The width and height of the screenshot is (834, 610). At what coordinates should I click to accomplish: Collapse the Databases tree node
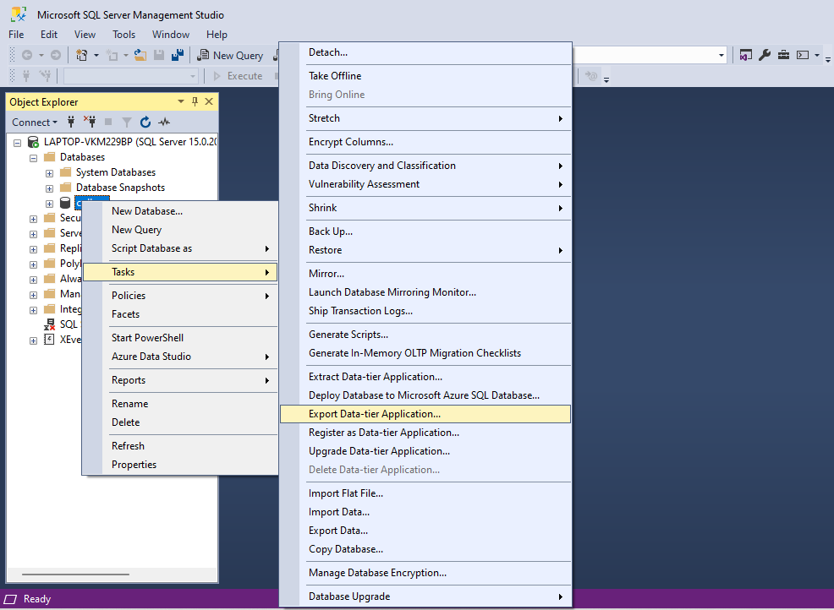click(34, 158)
